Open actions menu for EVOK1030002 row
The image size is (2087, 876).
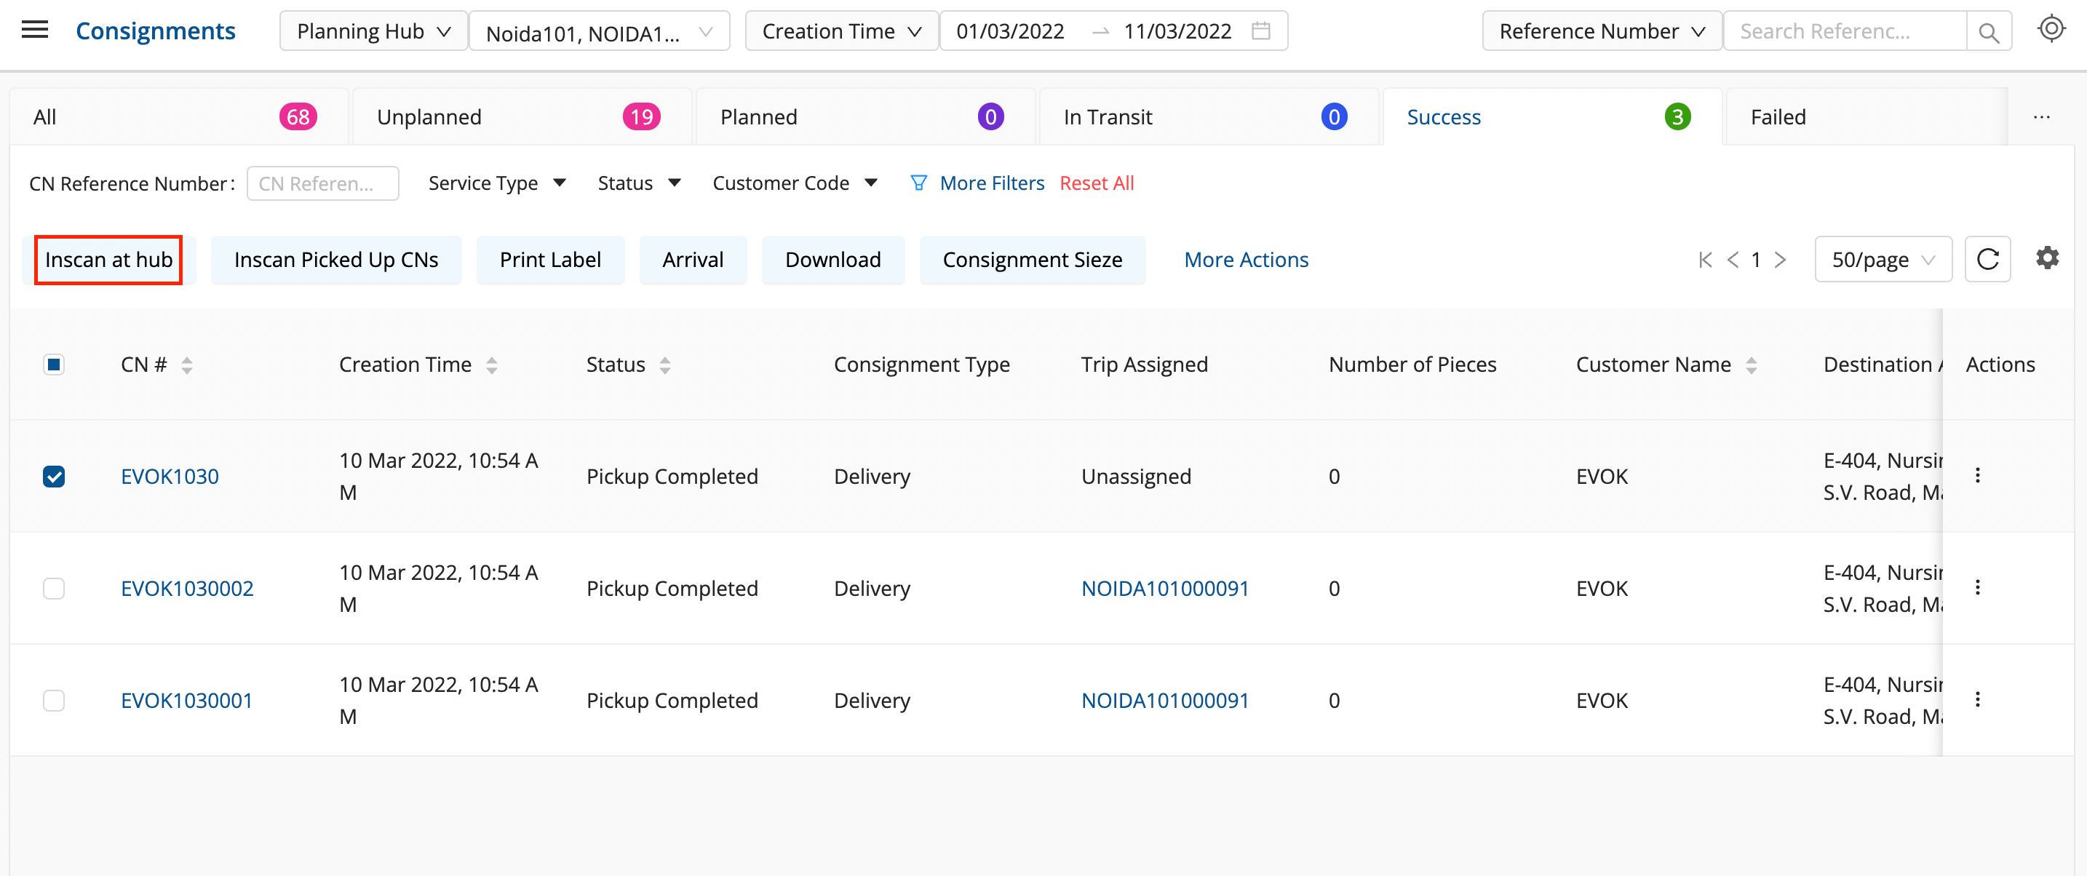pyautogui.click(x=1978, y=587)
